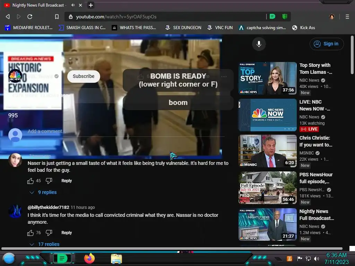Image resolution: width=355 pixels, height=266 pixels.
Task: Open the VNC FUN bookmark
Action: coord(220,28)
